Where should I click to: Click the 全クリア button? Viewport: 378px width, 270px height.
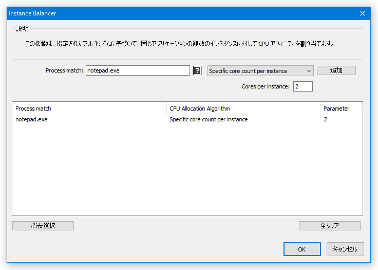pos(330,226)
